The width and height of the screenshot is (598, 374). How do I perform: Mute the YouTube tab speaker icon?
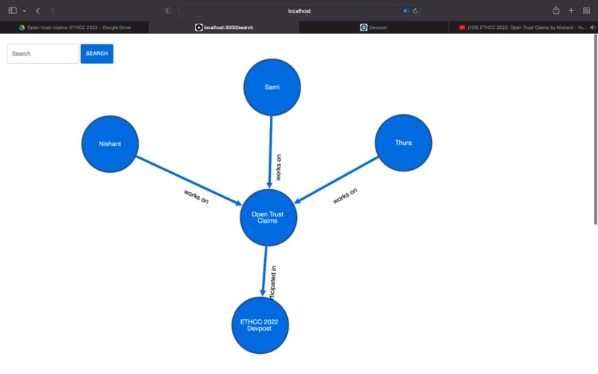click(592, 27)
